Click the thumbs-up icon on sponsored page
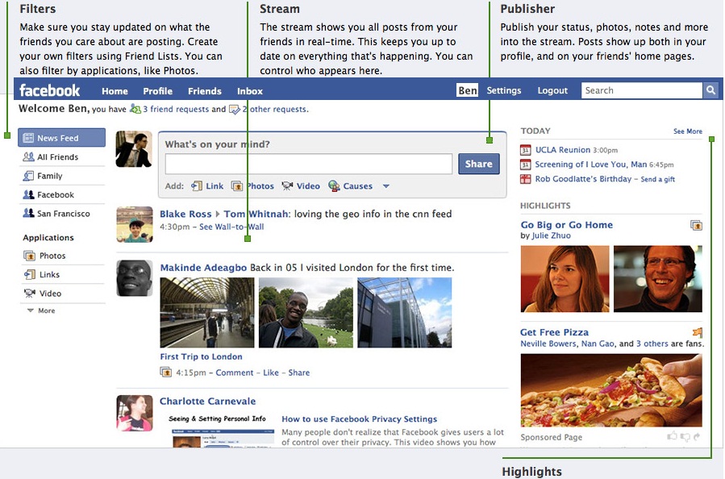This screenshot has height=479, width=725. click(672, 437)
